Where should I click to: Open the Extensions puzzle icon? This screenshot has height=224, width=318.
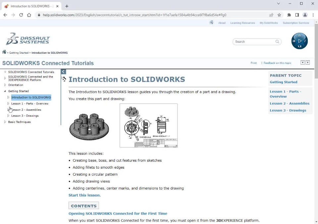pos(289,15)
